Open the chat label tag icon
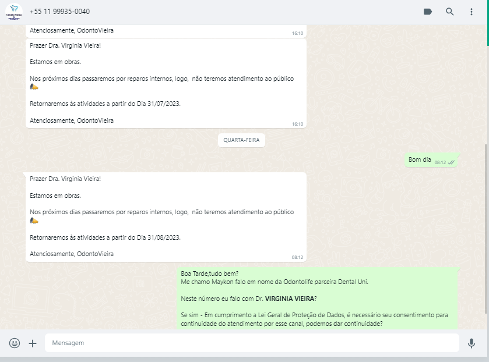Viewport: 489px width, 362px height. coord(428,12)
